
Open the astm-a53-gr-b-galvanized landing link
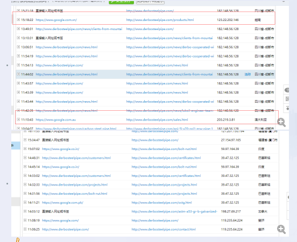click(x=174, y=211)
